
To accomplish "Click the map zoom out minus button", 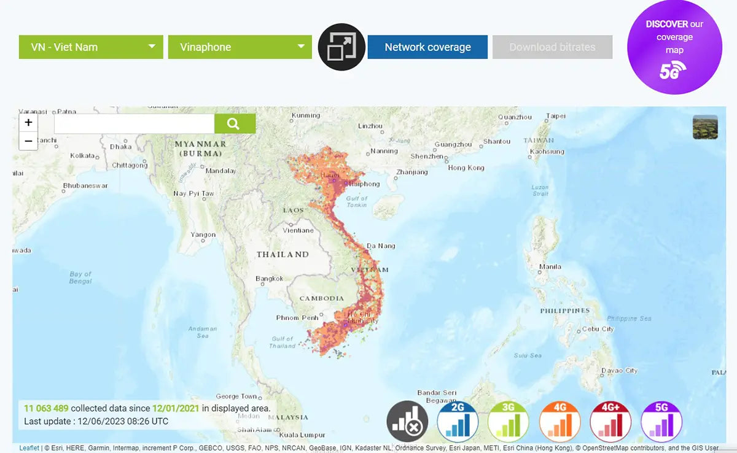I will click(28, 141).
